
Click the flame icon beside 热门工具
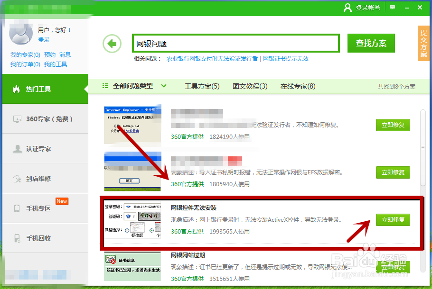[17, 89]
